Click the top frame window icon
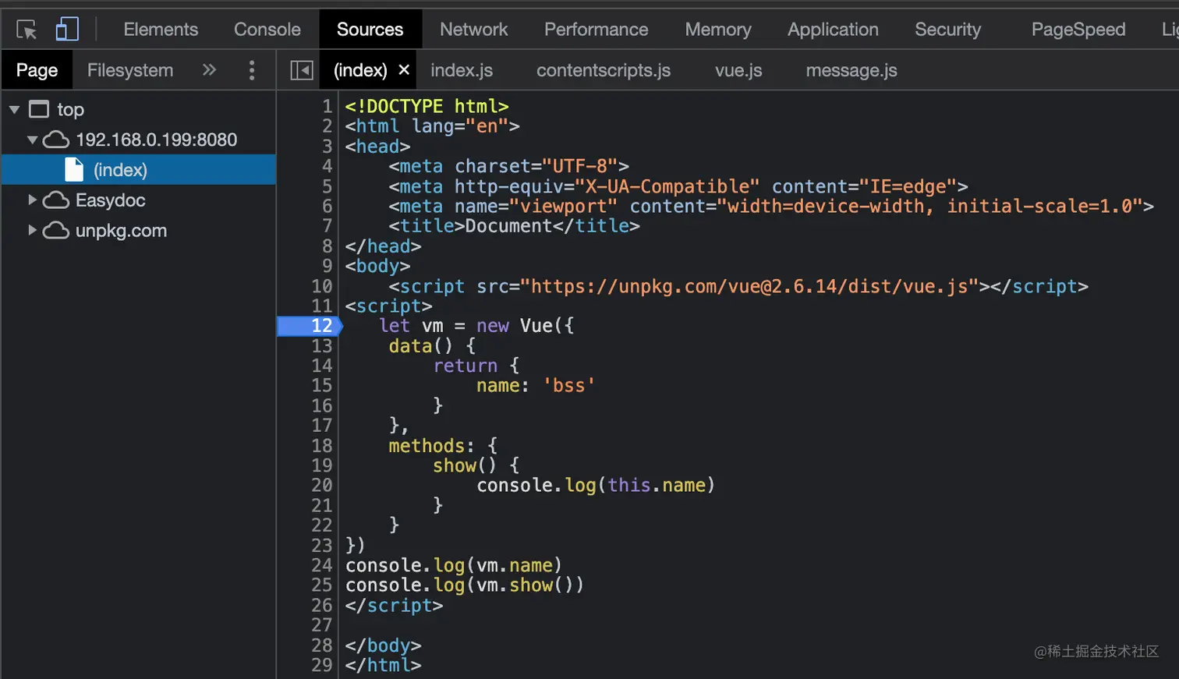The height and width of the screenshot is (679, 1179). (x=39, y=109)
